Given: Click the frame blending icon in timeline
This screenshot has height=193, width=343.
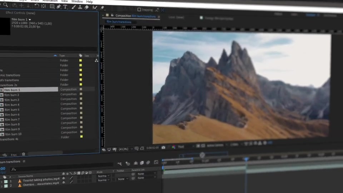Looking at the screenshot, I should click(142, 163).
